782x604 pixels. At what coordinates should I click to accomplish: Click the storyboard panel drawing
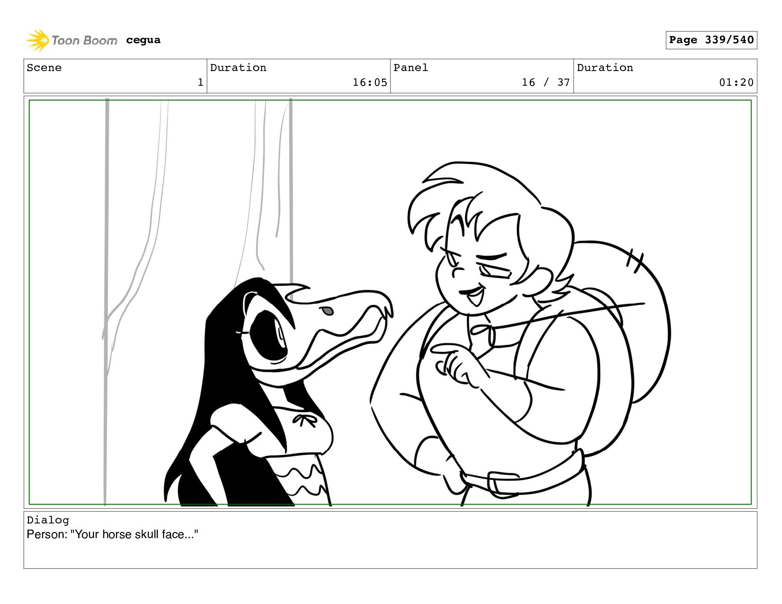[x=390, y=302]
